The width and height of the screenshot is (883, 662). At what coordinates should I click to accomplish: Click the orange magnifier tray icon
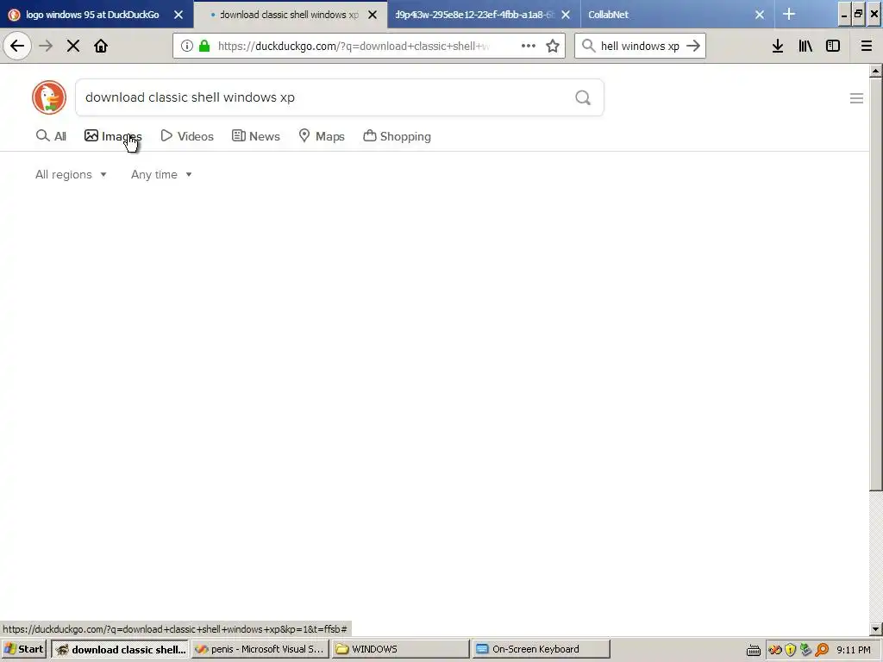(822, 650)
